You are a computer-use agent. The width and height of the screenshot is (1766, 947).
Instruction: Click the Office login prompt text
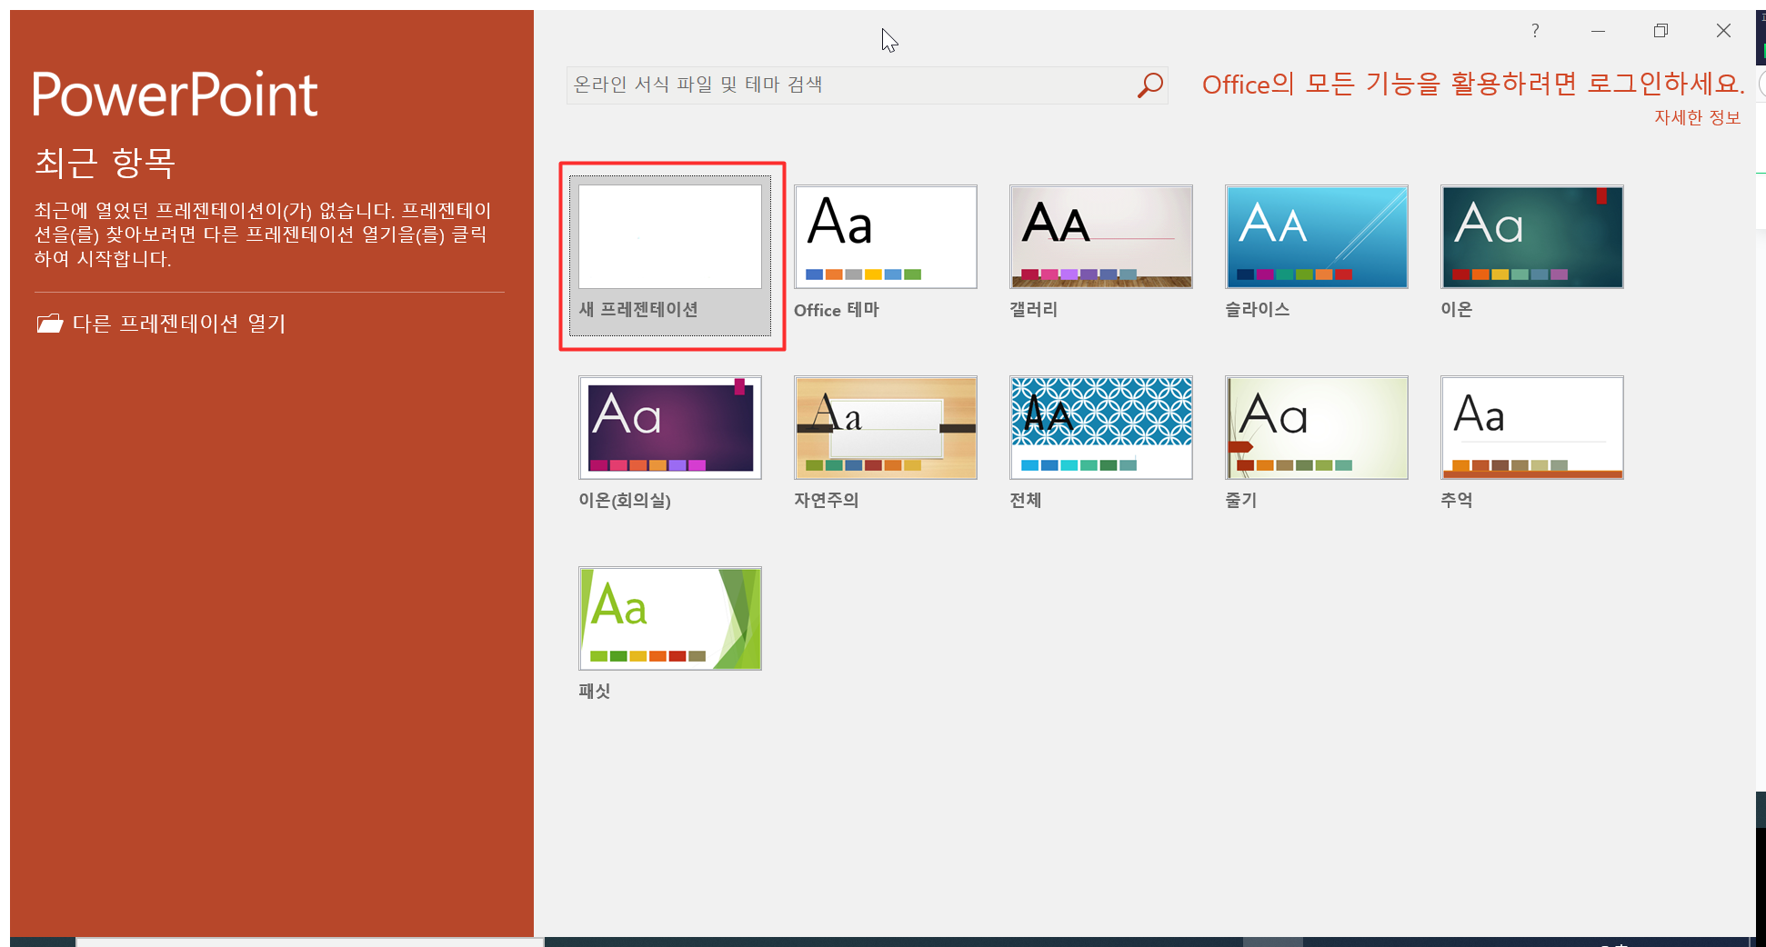coord(1473,85)
